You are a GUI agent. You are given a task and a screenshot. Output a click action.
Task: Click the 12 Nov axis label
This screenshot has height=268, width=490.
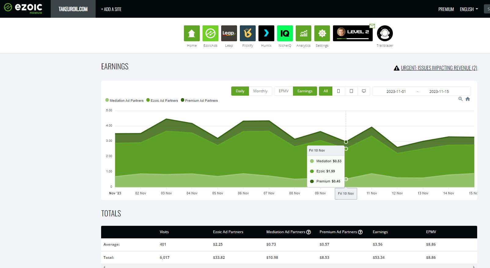(x=397, y=193)
